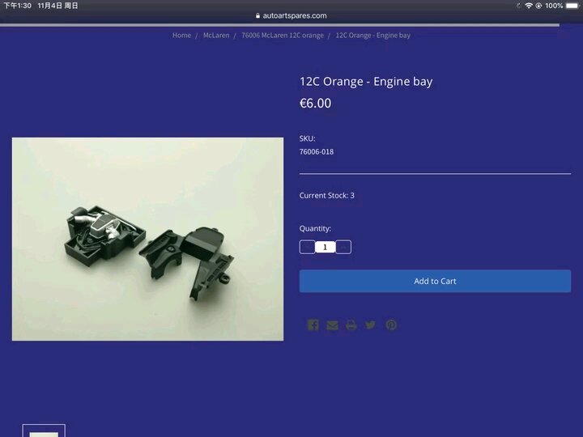Viewport: 583px width, 437px height.
Task: Select SKU value 76006-018
Action: coord(317,151)
